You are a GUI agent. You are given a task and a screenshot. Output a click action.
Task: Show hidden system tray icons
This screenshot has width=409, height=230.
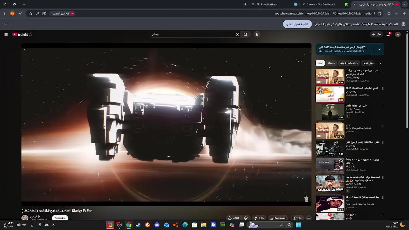click(x=53, y=225)
